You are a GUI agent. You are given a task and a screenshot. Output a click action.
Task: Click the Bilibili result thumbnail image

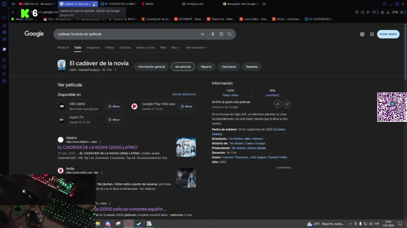186,147
